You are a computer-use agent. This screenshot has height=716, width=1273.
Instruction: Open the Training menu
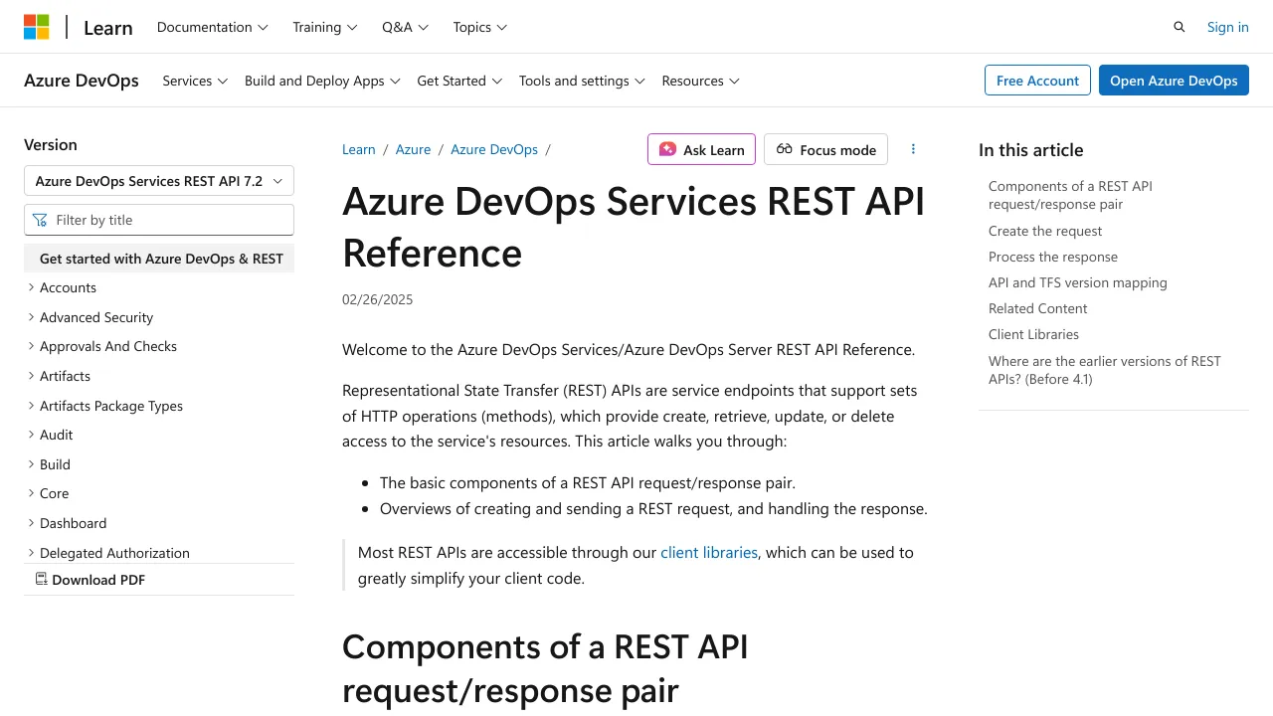tap(325, 27)
